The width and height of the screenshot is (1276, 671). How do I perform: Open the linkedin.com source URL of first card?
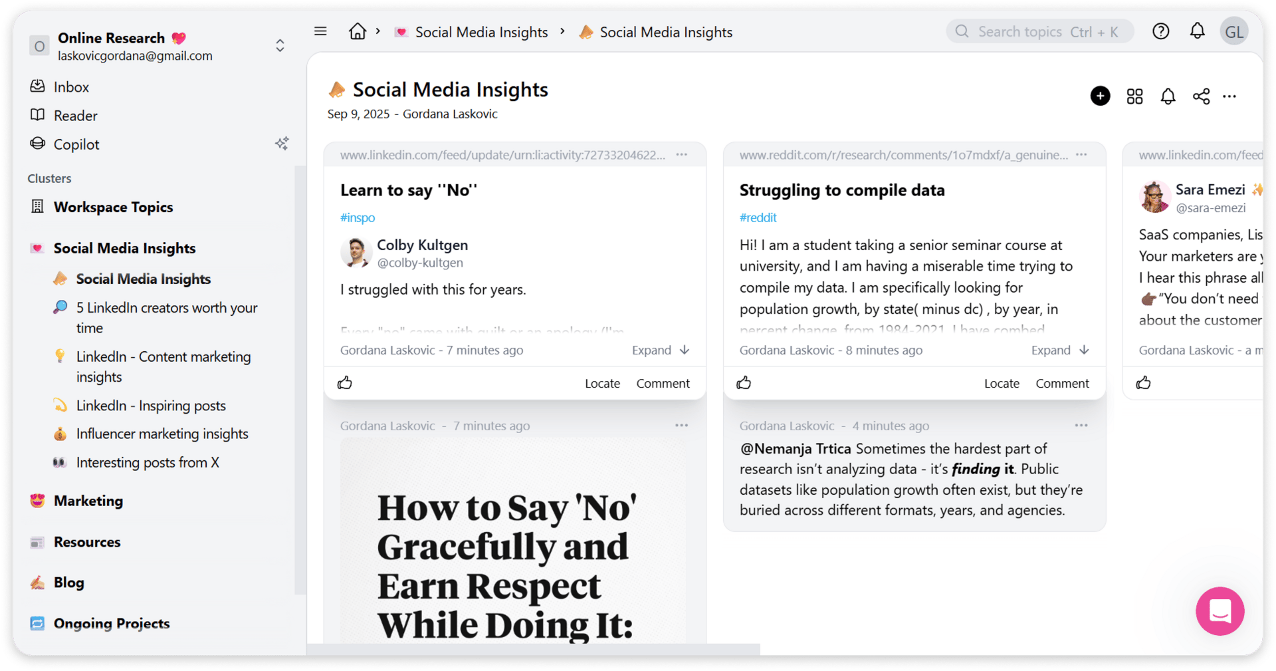point(502,155)
